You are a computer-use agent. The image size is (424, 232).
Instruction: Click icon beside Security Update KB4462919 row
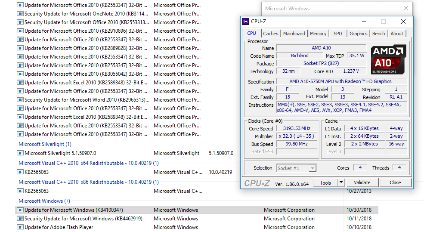(x=20, y=219)
